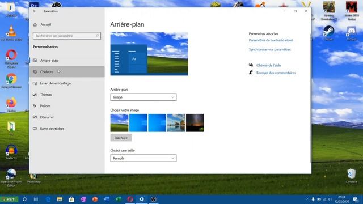This screenshot has height=204, width=363.
Task: Select the Steam desktop icon
Action: pyautogui.click(x=329, y=33)
